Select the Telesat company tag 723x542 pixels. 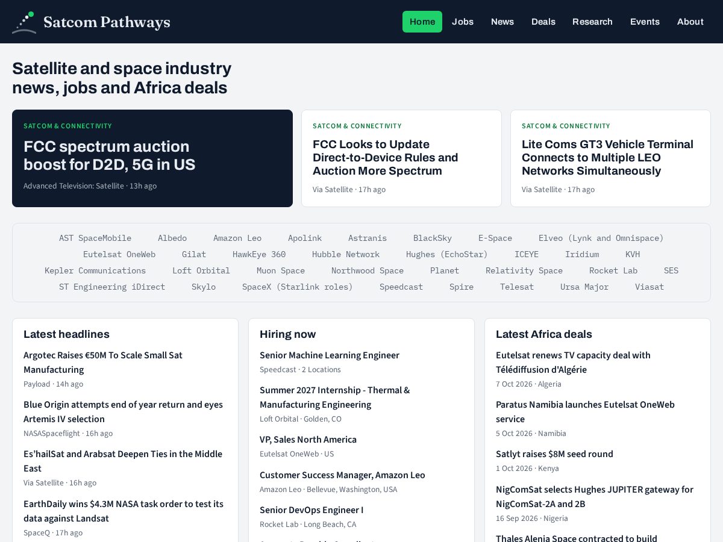(517, 287)
